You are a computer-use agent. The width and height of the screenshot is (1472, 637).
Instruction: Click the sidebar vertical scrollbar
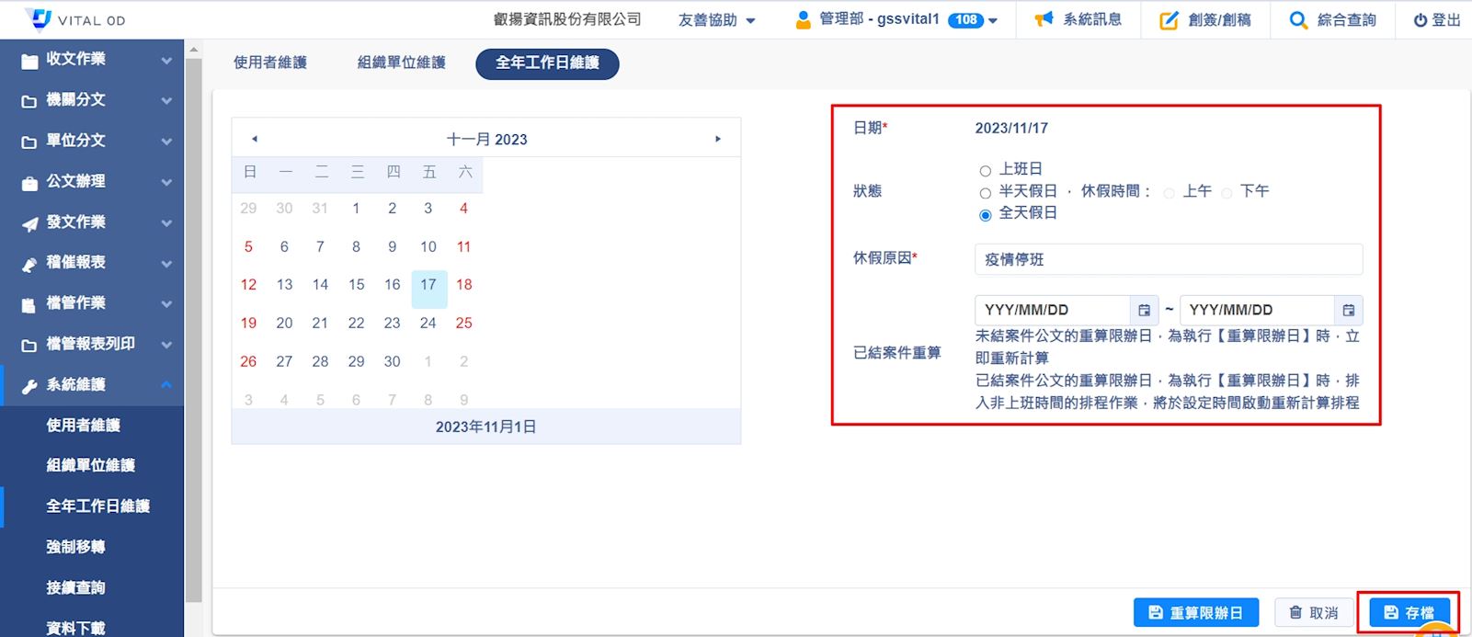point(193,322)
